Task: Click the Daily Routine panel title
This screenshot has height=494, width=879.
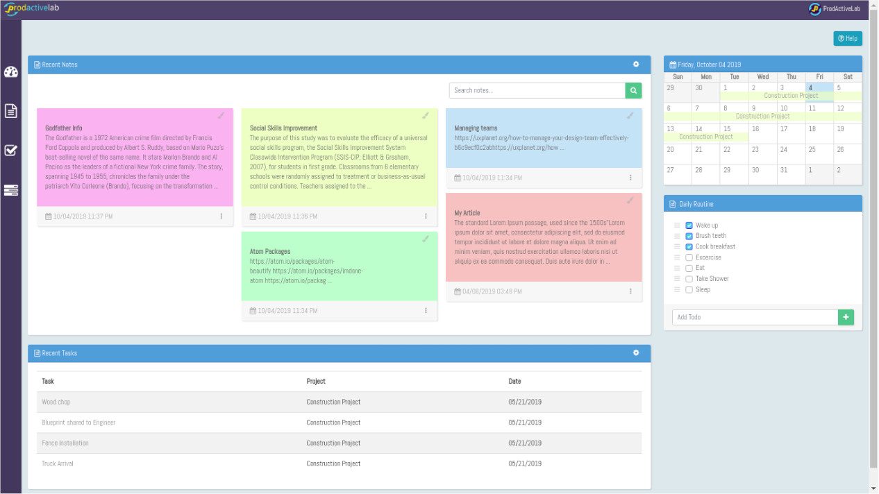Action: [696, 204]
